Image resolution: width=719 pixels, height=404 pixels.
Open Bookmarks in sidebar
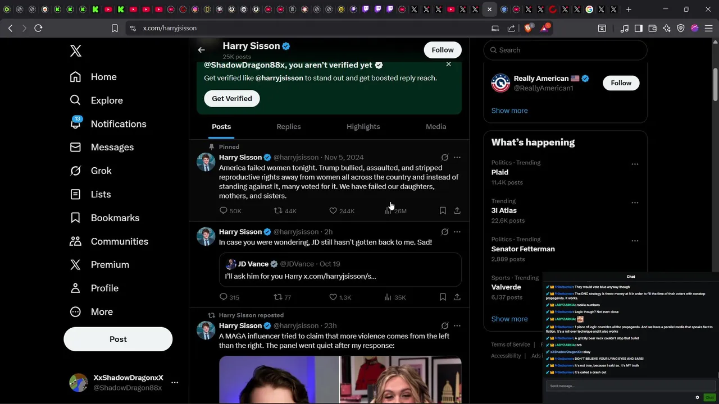click(104, 218)
